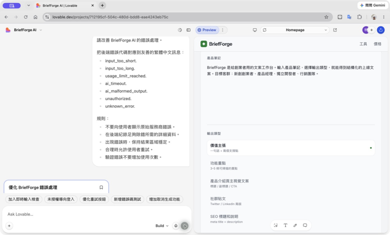Open the more options dots beside Preview
390x235 pixels.
point(222,30)
